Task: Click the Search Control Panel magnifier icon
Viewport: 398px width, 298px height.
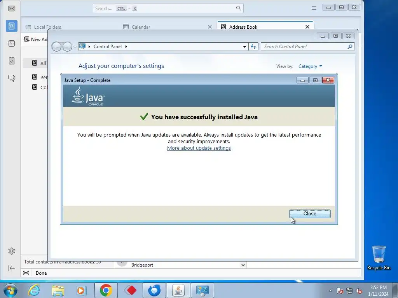Action: [350, 47]
